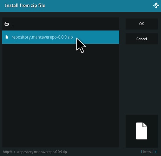Click the empty area of the file list
The height and width of the screenshot is (156, 161).
click(61, 95)
